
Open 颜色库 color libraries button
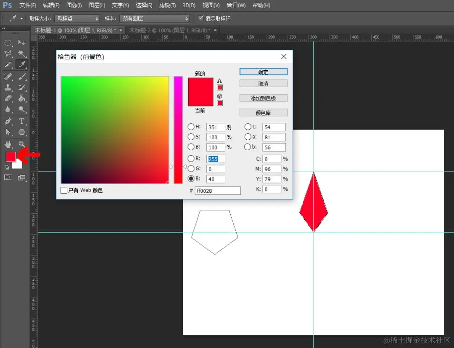coord(264,112)
